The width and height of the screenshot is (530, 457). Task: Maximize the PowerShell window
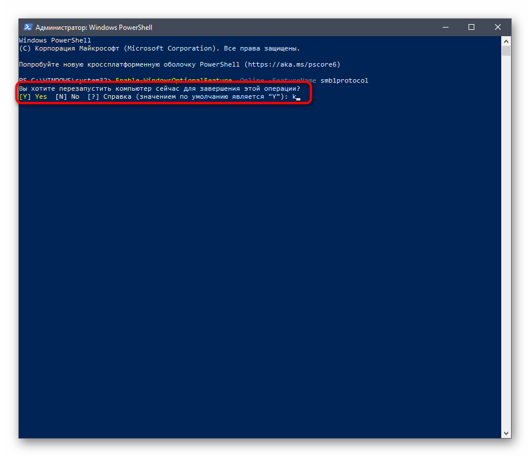pos(471,28)
